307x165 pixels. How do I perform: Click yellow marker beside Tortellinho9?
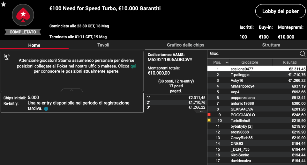209,120
